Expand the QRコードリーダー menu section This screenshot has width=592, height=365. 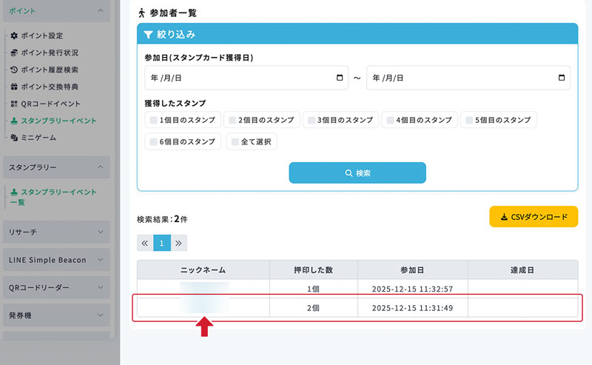coord(56,287)
